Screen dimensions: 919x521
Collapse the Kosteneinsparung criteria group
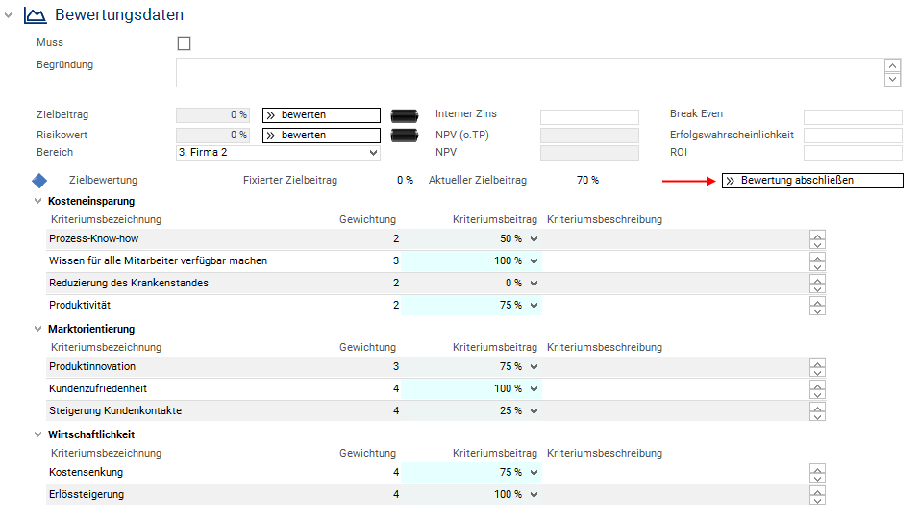pos(38,201)
